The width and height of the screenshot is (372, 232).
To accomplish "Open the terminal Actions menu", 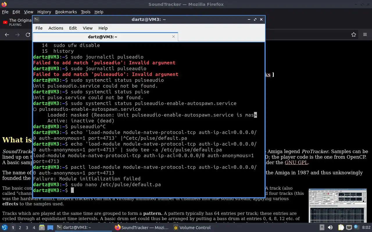I will (56, 28).
